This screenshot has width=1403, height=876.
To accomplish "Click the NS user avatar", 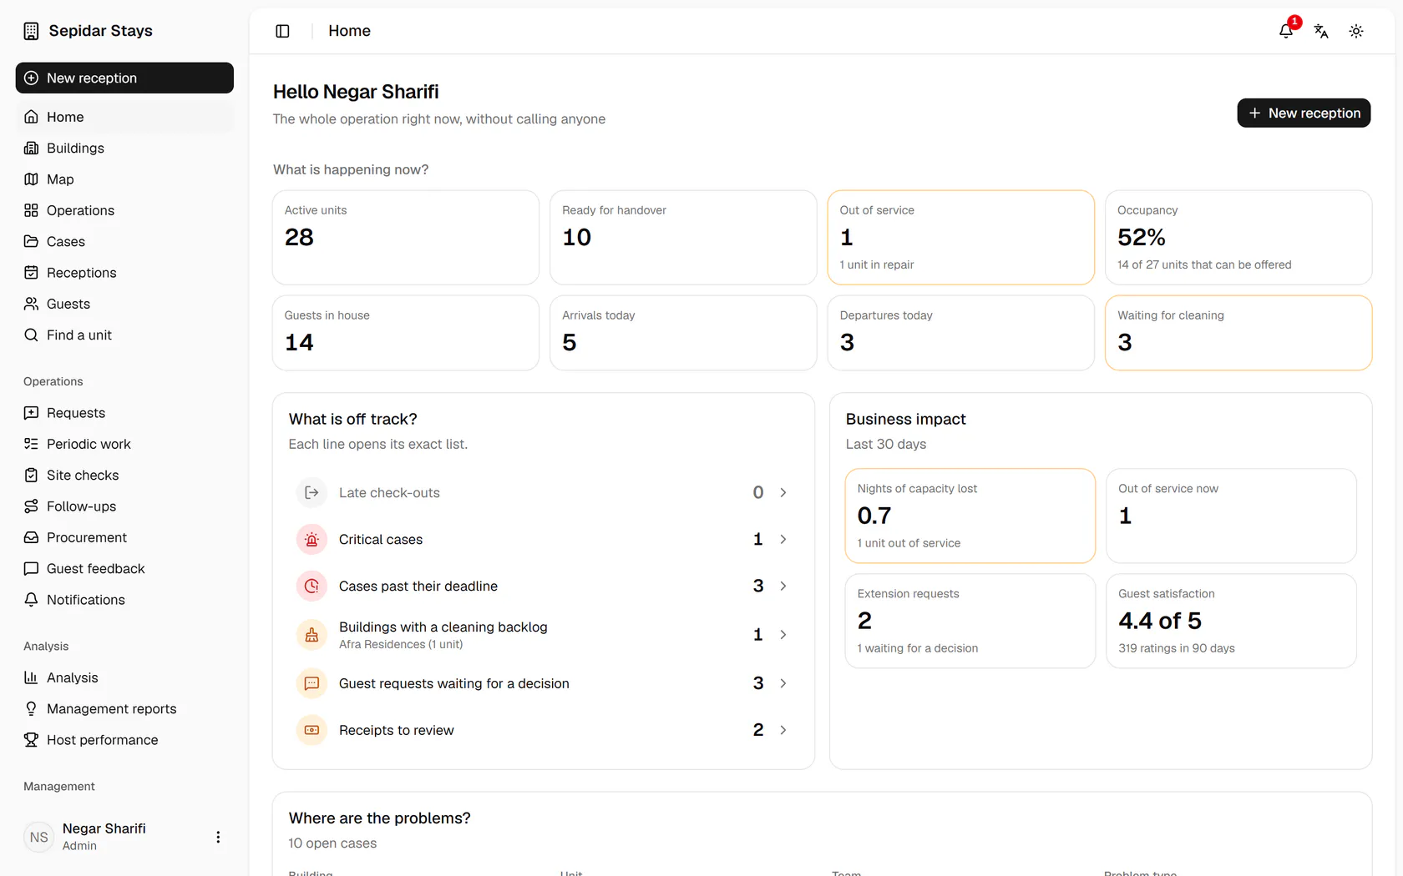I will pyautogui.click(x=39, y=837).
